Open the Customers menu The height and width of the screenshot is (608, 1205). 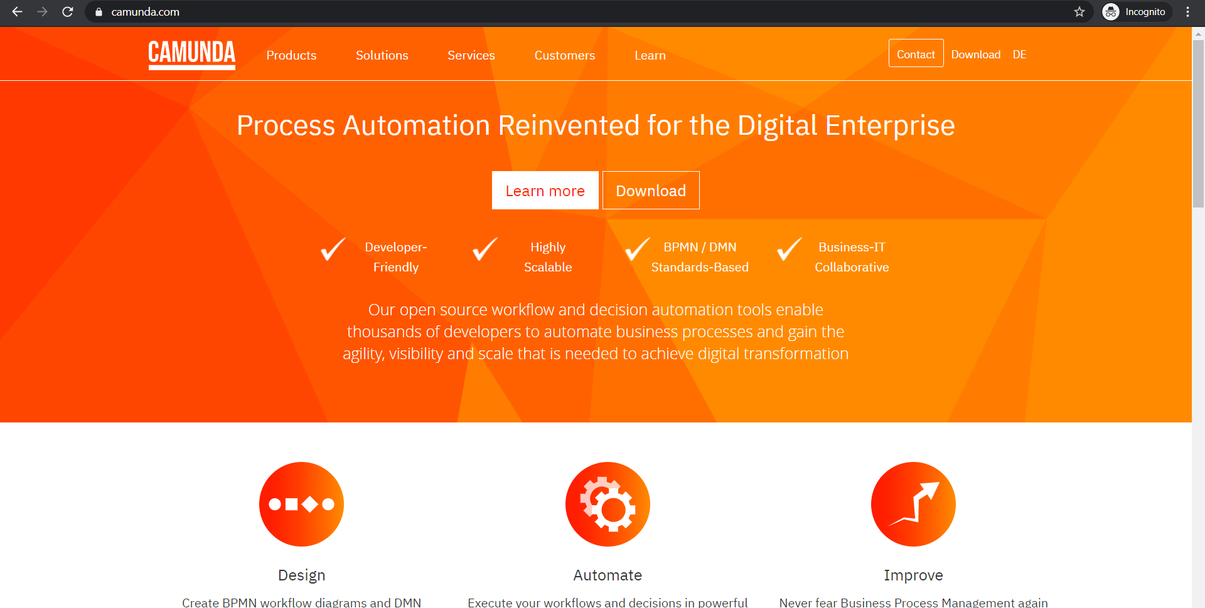(565, 55)
